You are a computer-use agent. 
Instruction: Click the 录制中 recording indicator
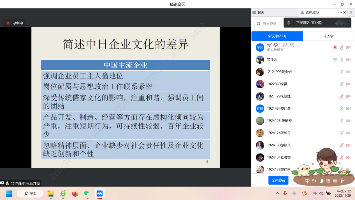coord(15,23)
